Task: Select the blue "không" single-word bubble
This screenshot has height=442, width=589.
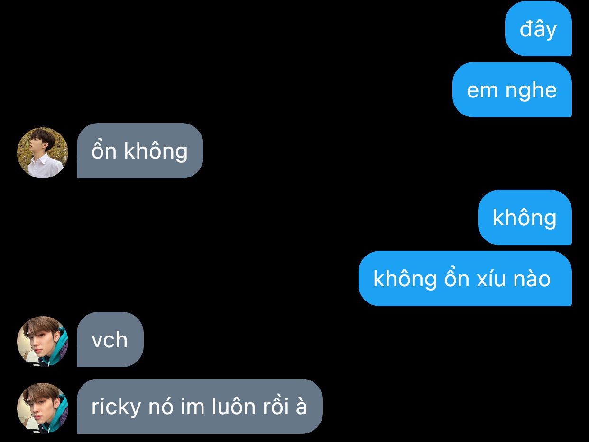Action: (525, 217)
